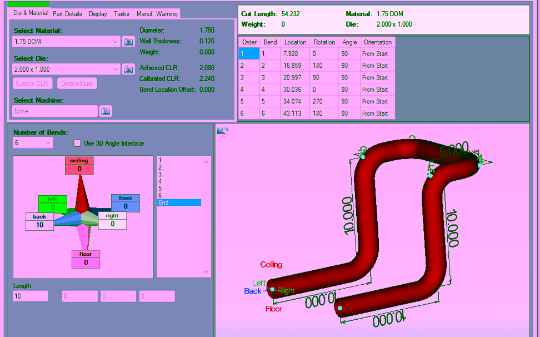Open the Display tab
Image resolution: width=540 pixels, height=337 pixels.
[x=98, y=14]
